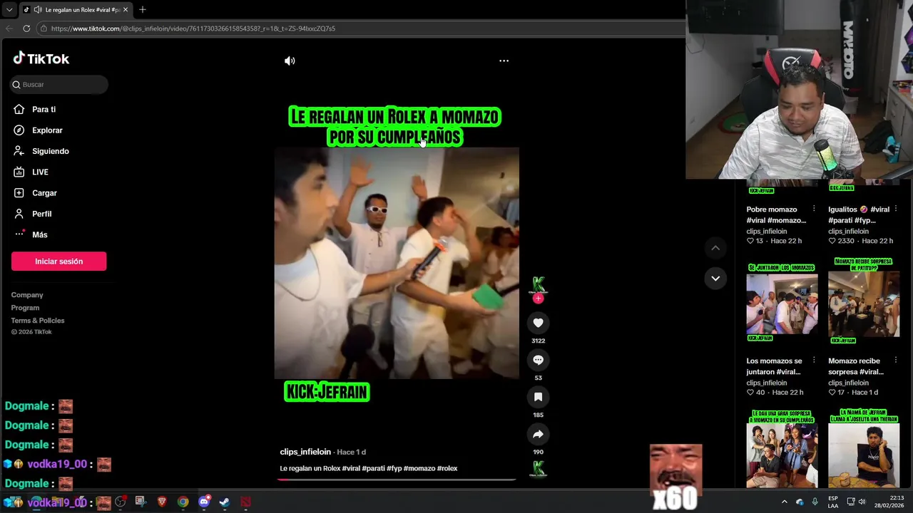Open a new browser tab with plus
This screenshot has height=513, width=913.
(142, 10)
